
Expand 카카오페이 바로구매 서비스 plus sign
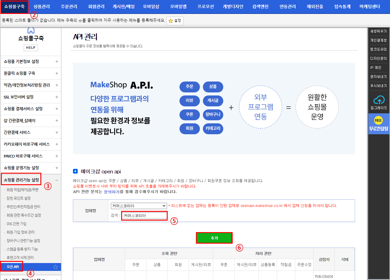pos(57,144)
